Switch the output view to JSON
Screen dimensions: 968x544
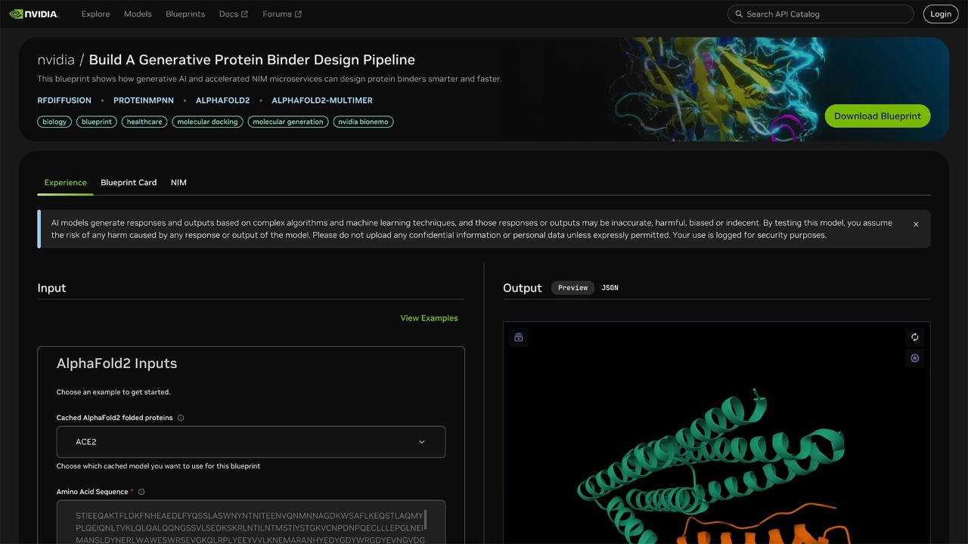click(610, 287)
